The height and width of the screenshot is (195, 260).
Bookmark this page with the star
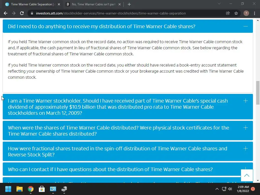pyautogui.click(x=236, y=13)
